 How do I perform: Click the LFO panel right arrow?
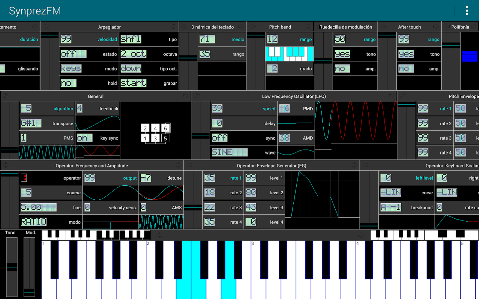(392, 96)
